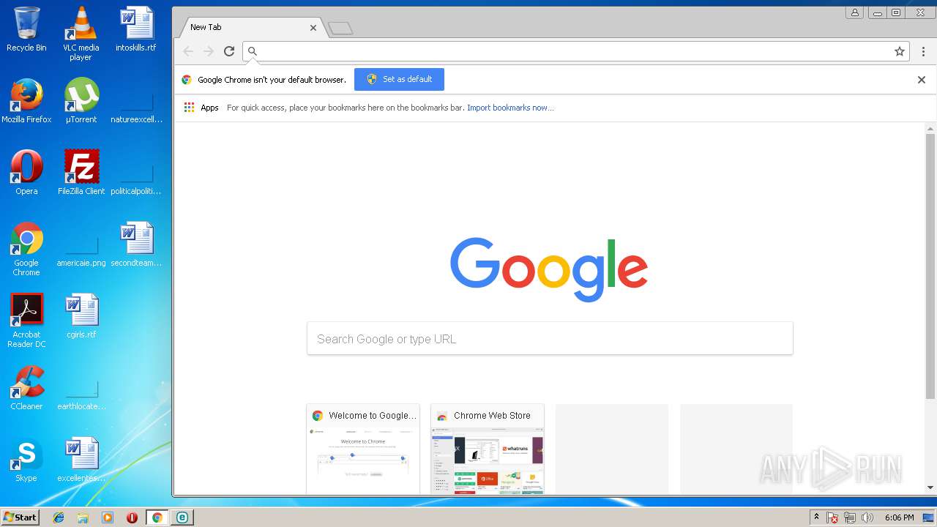
Task: Open Windows Media Player taskbar icon
Action: click(108, 517)
